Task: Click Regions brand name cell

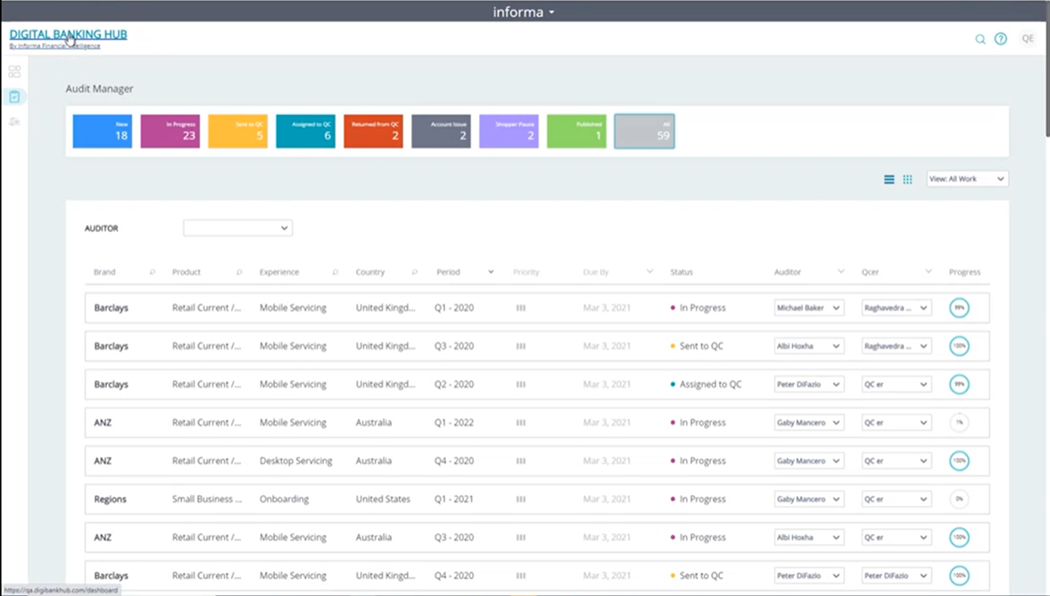Action: point(111,499)
